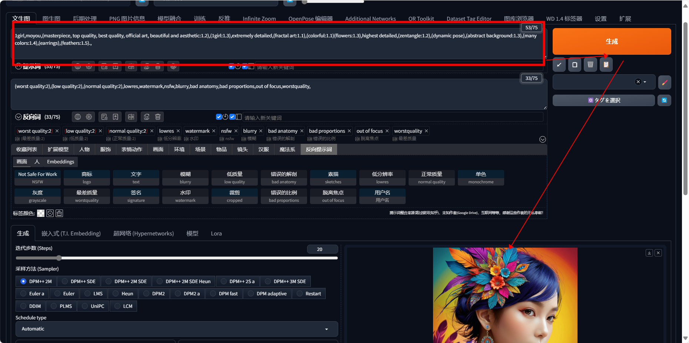Close the generated image preview
Image resolution: width=689 pixels, height=343 pixels.
(658, 253)
